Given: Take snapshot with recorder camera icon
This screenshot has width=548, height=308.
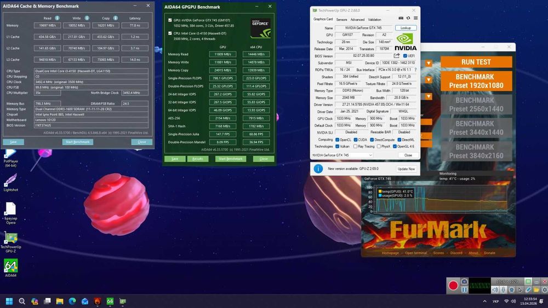Looking at the screenshot, I should point(464,282).
